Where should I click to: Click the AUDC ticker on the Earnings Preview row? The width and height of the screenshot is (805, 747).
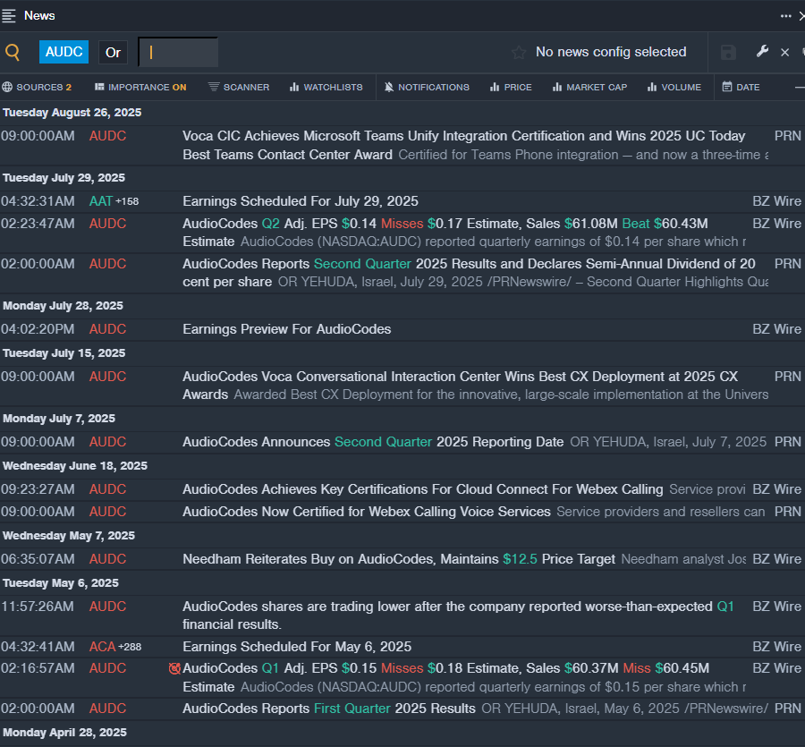[x=108, y=329]
